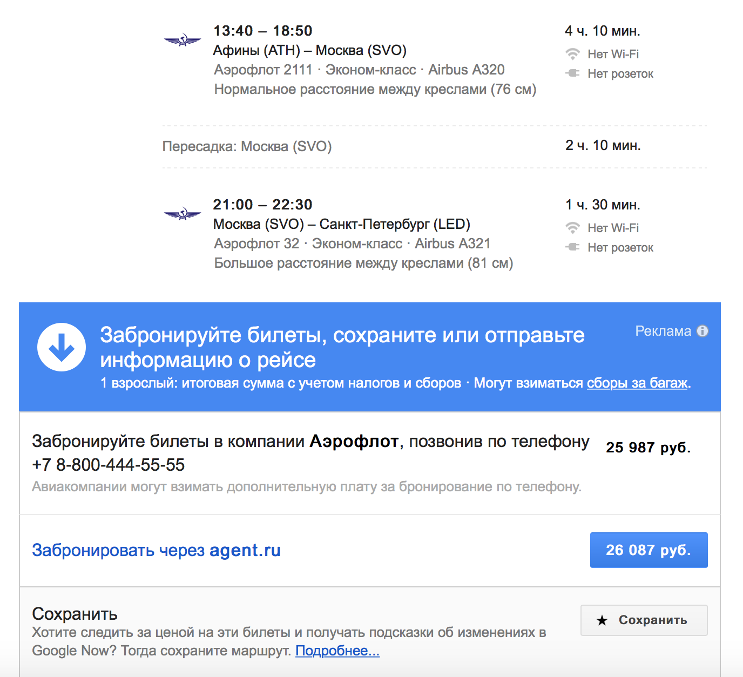
Task: Click Забронировать через agent.ru link
Action: coord(156,550)
